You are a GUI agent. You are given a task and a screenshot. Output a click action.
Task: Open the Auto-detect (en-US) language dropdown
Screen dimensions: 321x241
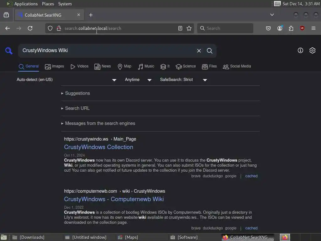pos(66,80)
